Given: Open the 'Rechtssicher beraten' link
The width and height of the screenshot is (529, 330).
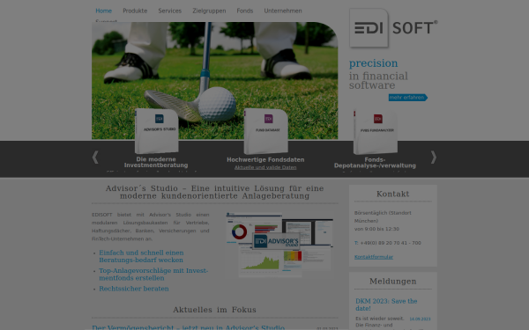Looking at the screenshot, I should coord(134,289).
